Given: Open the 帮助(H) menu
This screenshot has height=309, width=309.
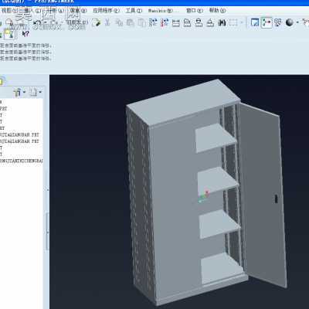Looking at the screenshot, I should click(217, 11).
